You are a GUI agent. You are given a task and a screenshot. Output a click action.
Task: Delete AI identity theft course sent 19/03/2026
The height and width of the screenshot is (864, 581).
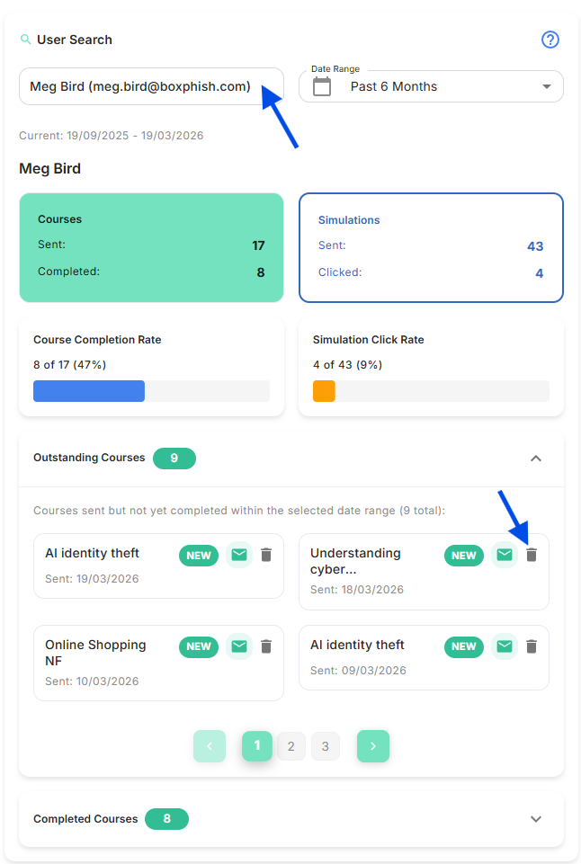[x=266, y=556]
